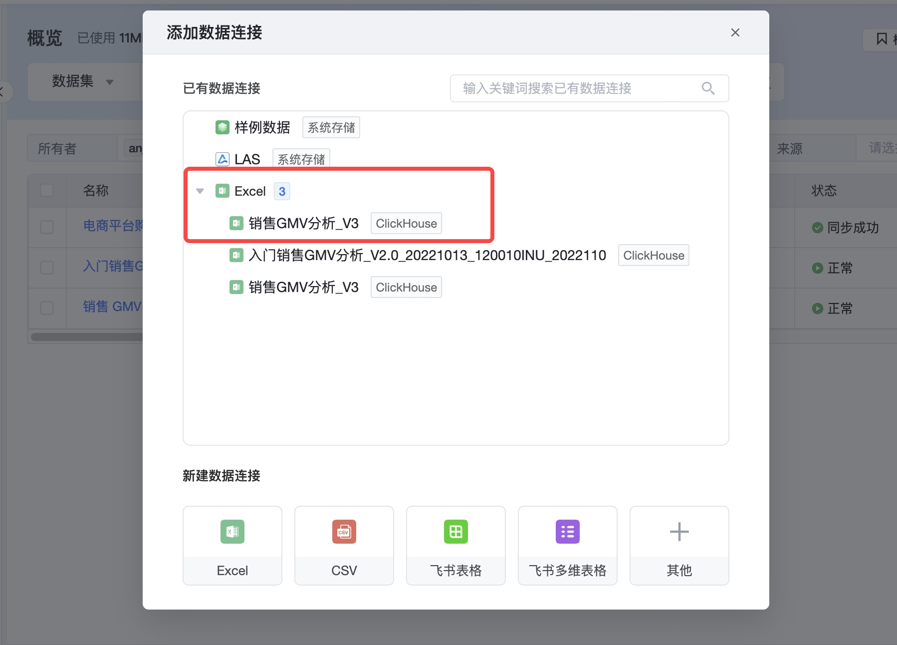This screenshot has height=645, width=897.
Task: Click the icon of last 销售GMV分析_V3
Action: click(236, 287)
